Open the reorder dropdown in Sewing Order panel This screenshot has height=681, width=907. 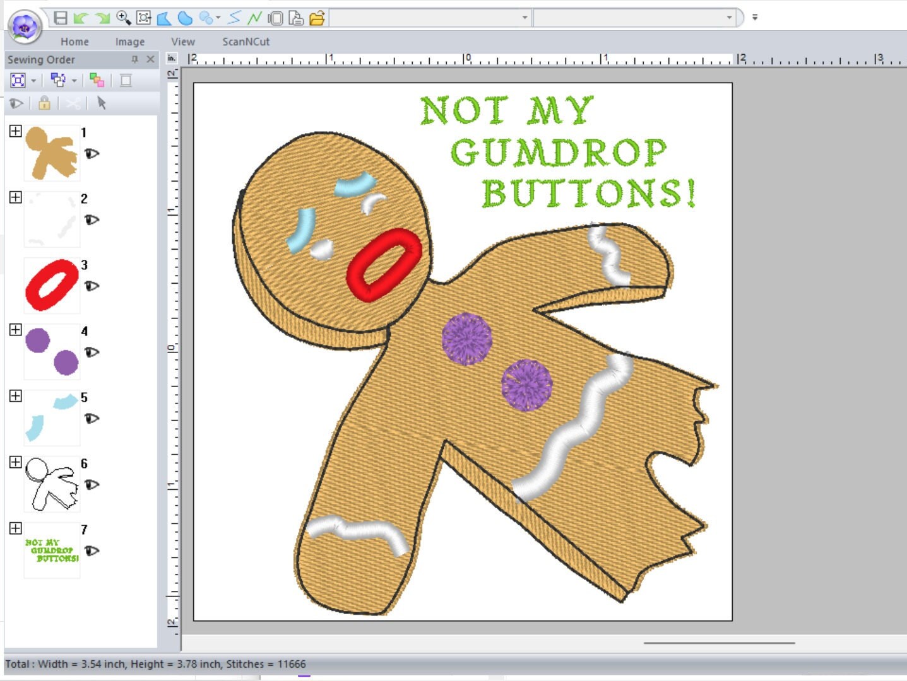coord(74,81)
